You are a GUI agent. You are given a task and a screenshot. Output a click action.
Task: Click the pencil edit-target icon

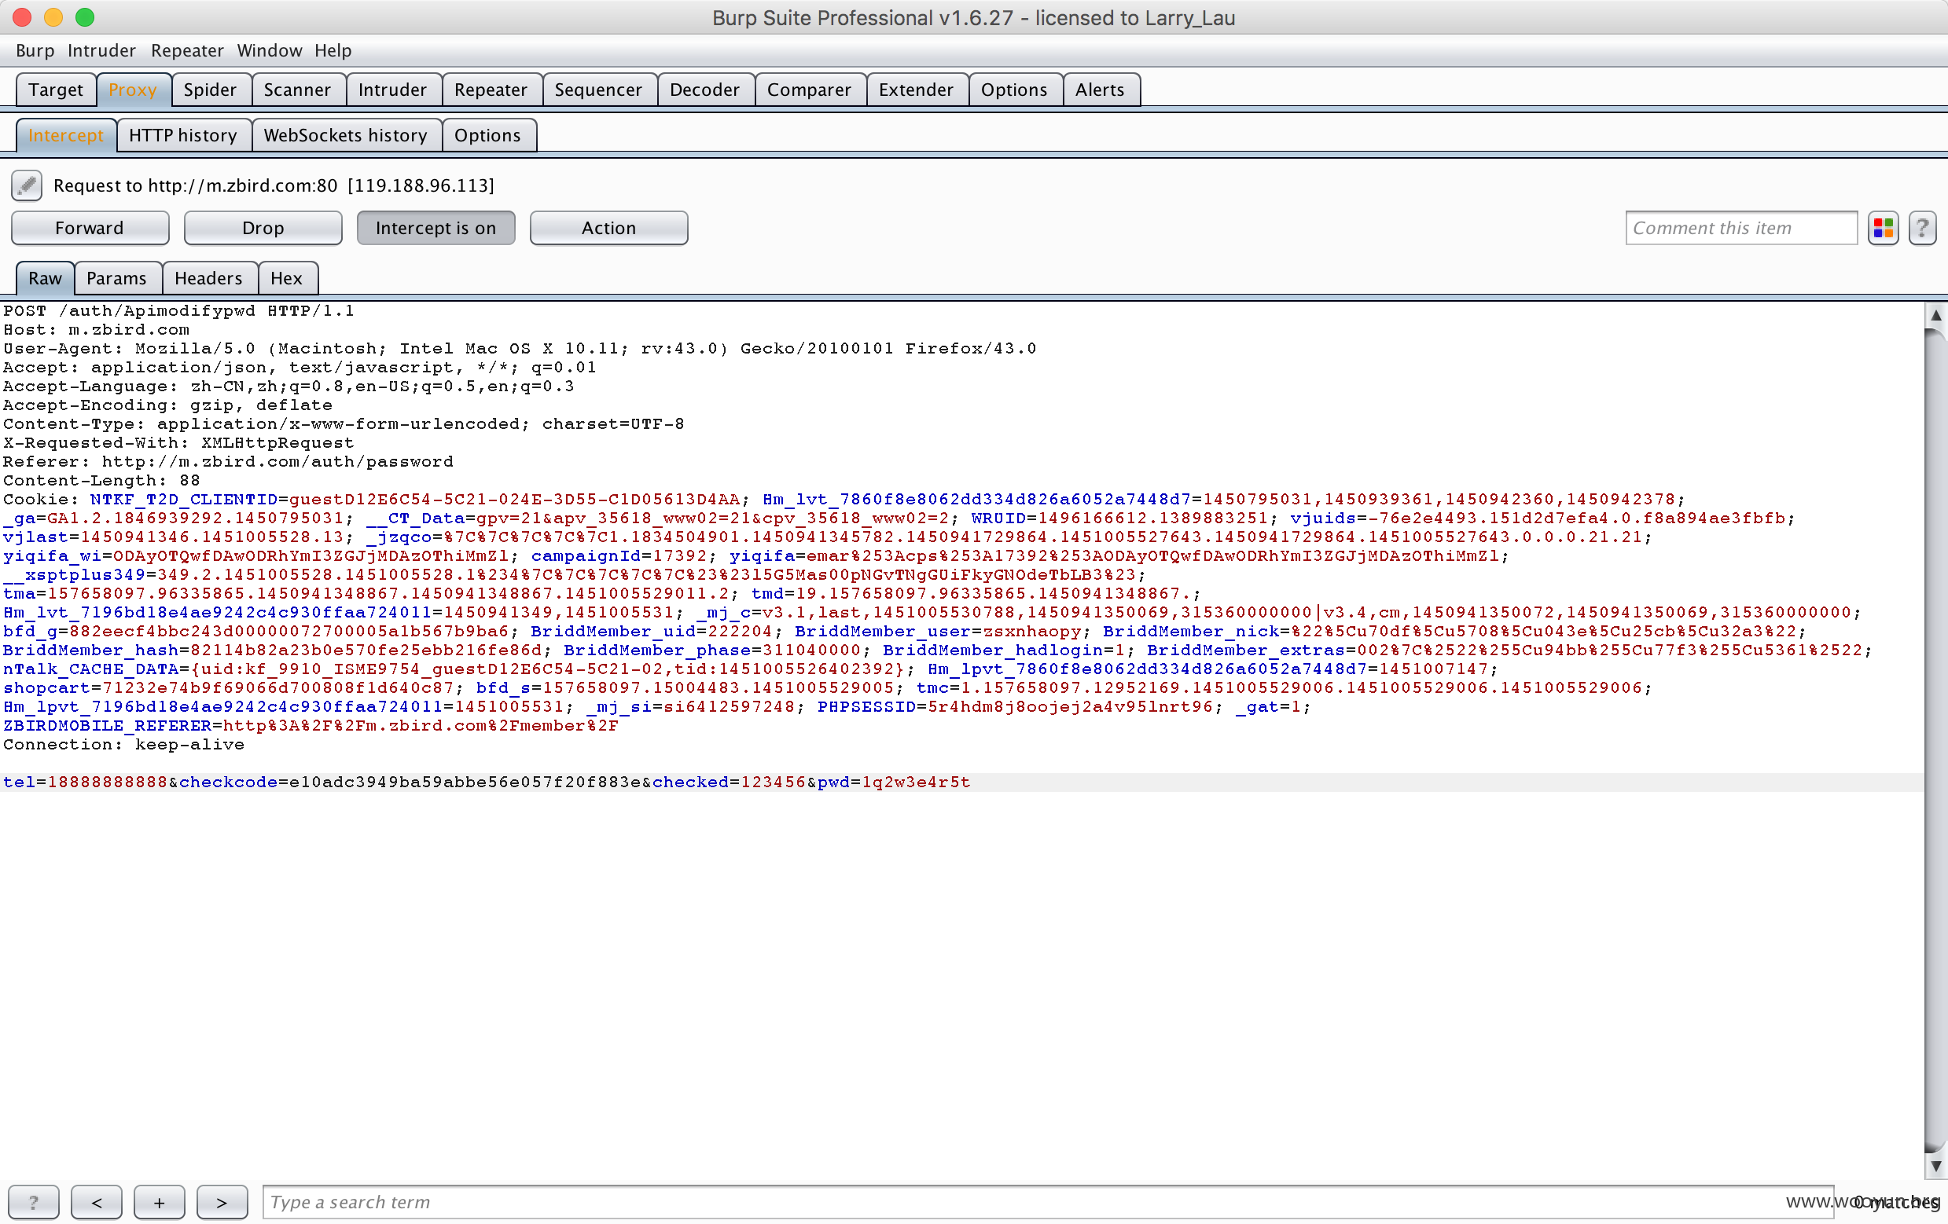coord(27,185)
